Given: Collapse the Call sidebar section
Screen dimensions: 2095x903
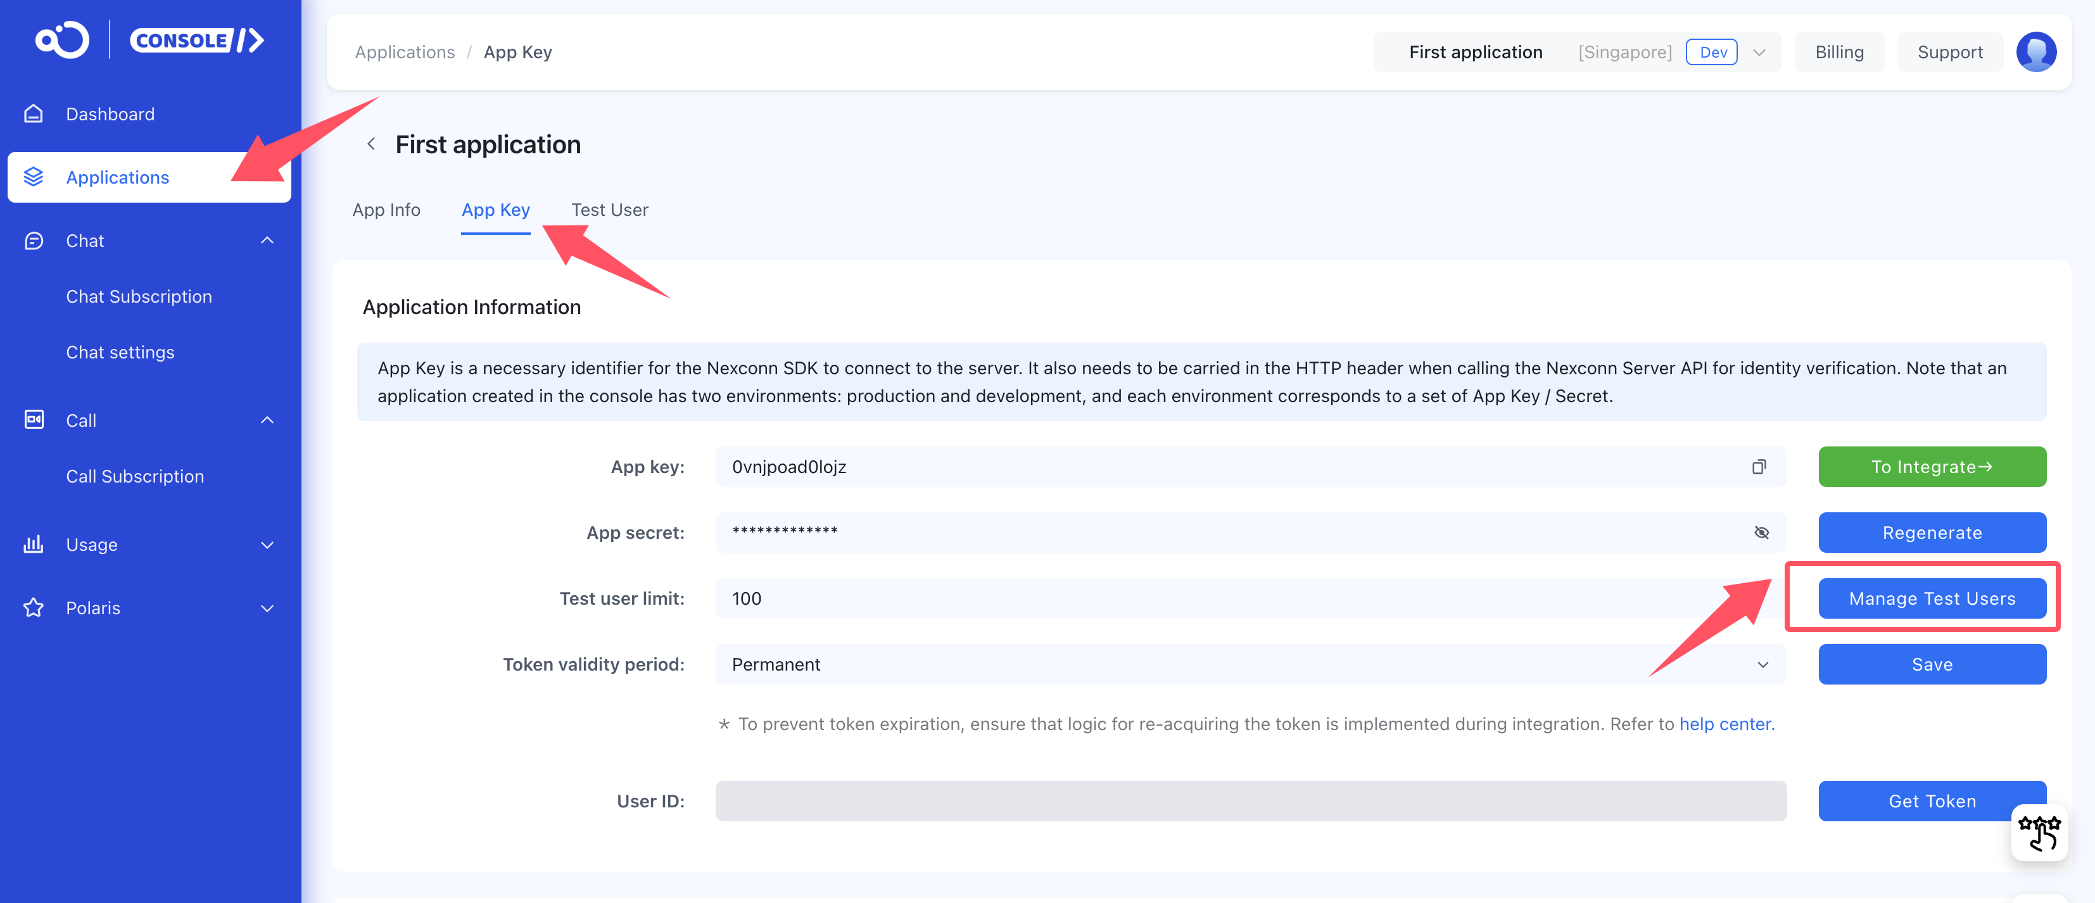Looking at the screenshot, I should 267,420.
